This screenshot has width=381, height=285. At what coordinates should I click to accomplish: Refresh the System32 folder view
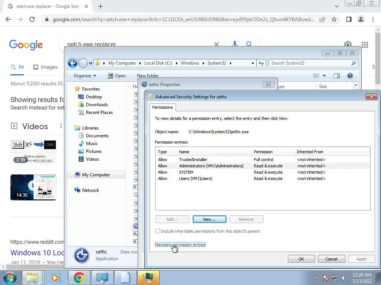tap(262, 63)
